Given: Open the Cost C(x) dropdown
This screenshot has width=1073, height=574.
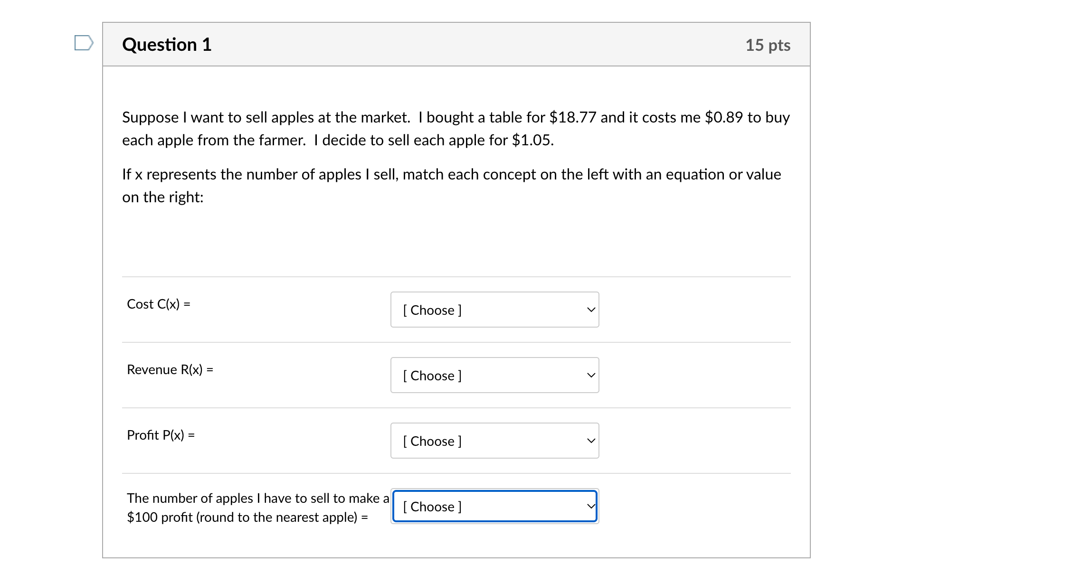Looking at the screenshot, I should pos(494,310).
